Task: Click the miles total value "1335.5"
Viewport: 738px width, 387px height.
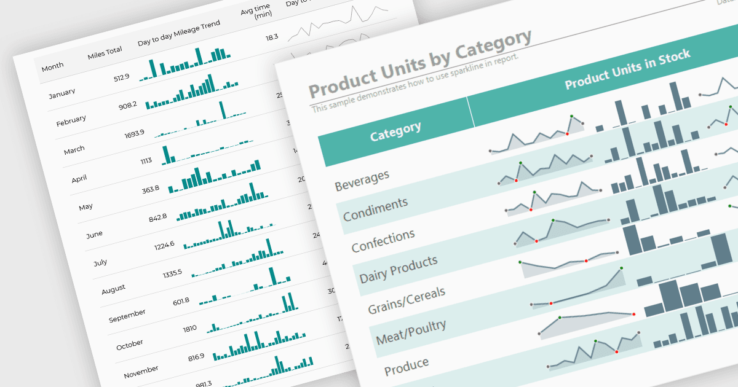Action: (x=172, y=273)
